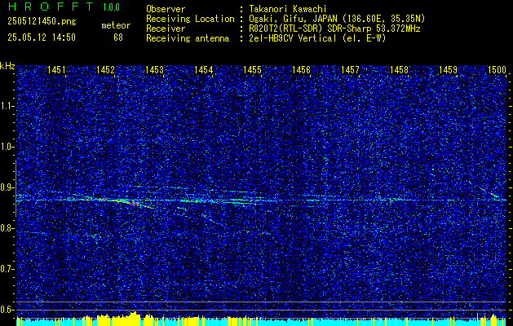The width and height of the screenshot is (513, 326).
Task: Click time marker 1451
Action: coord(56,69)
